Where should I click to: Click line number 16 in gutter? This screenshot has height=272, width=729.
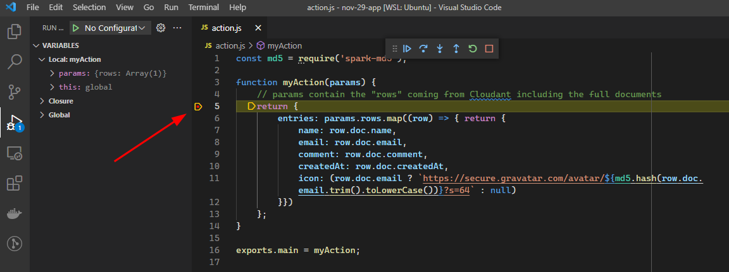point(215,250)
